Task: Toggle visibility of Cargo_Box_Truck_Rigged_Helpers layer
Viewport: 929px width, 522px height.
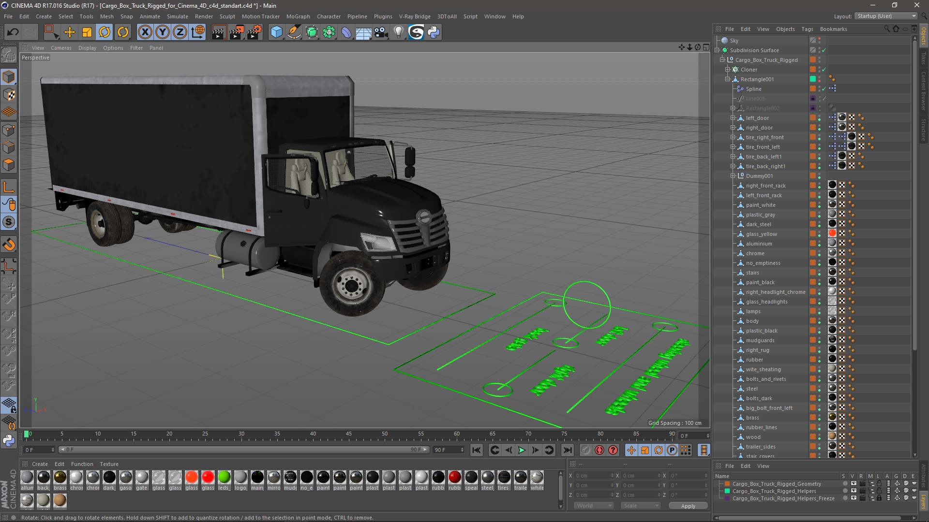Action: (854, 491)
